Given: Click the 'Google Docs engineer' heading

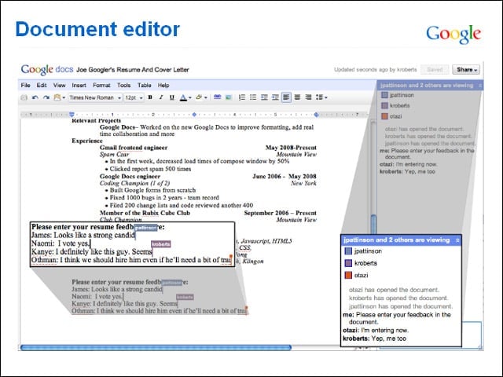Looking at the screenshot, I should pos(130,176).
